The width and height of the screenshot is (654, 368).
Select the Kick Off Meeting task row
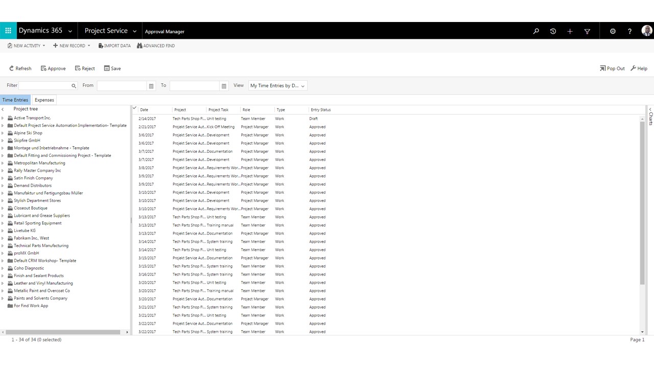(x=387, y=127)
